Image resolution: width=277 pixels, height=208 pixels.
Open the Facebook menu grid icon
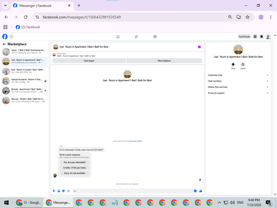coord(255,37)
